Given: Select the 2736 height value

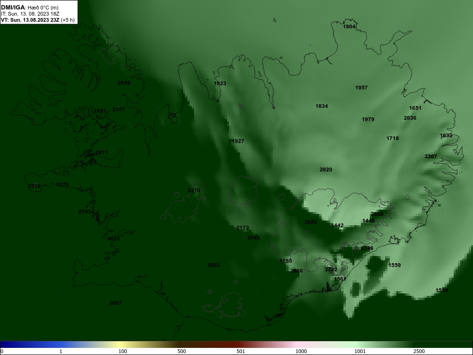Looking at the screenshot, I should (x=367, y=248).
